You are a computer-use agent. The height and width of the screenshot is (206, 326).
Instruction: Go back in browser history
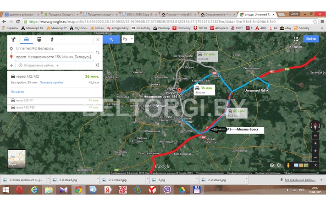4,22
